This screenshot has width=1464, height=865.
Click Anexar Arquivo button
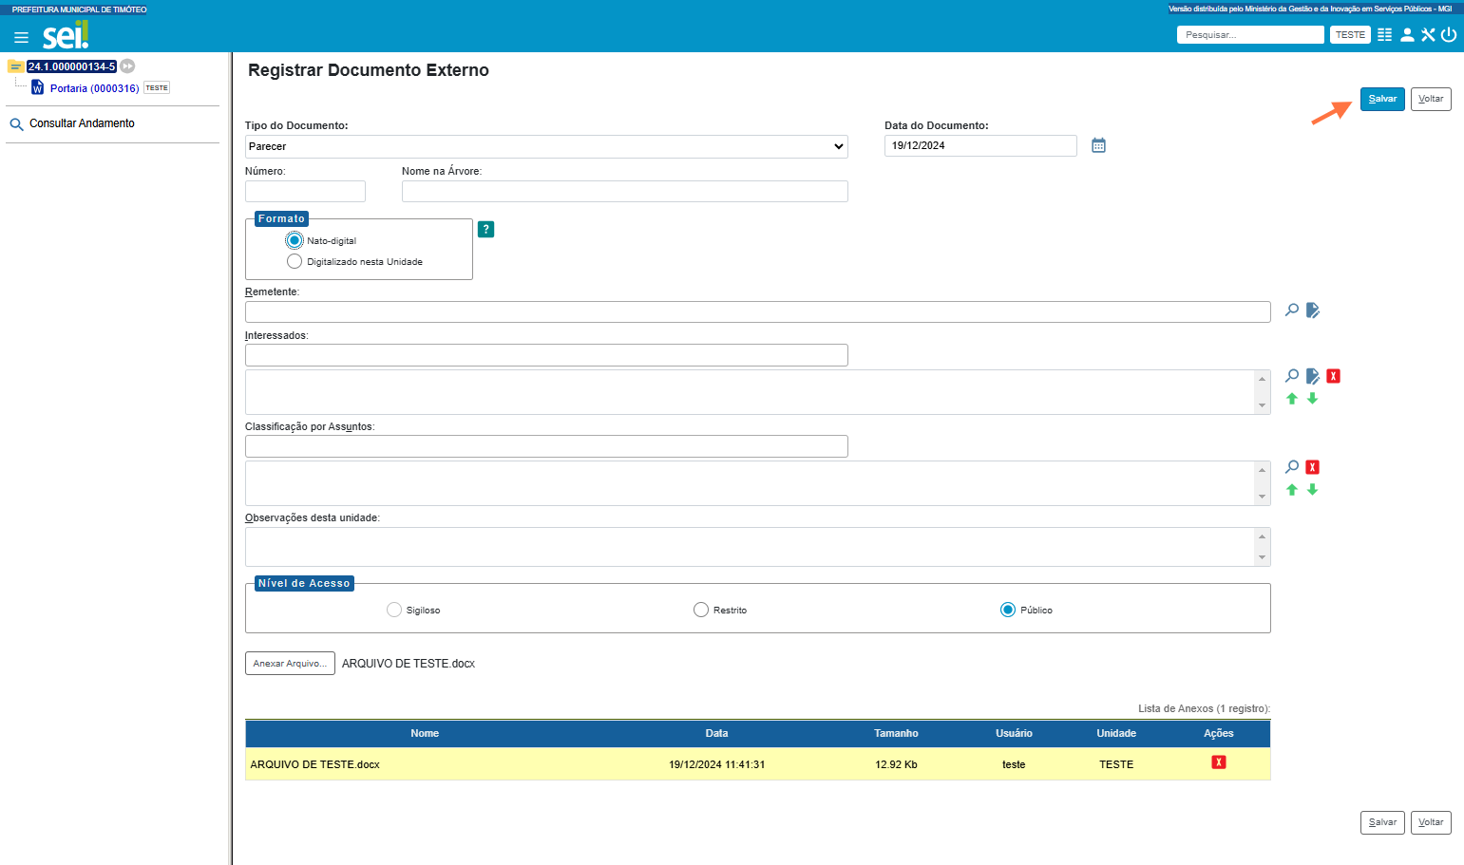(x=290, y=664)
